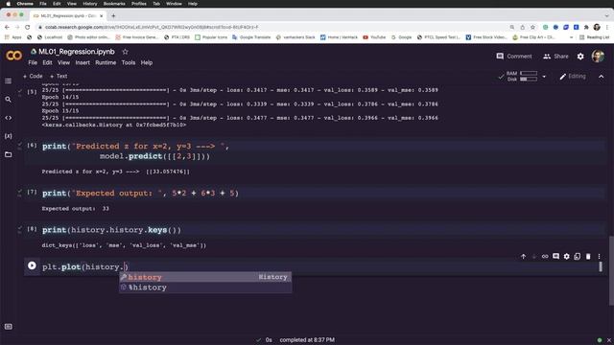614x345 pixels.
Task: Run the plt.plot code cell
Action: pos(32,266)
